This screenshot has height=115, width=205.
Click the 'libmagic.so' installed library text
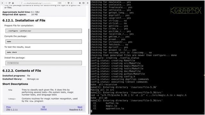coord(33,79)
